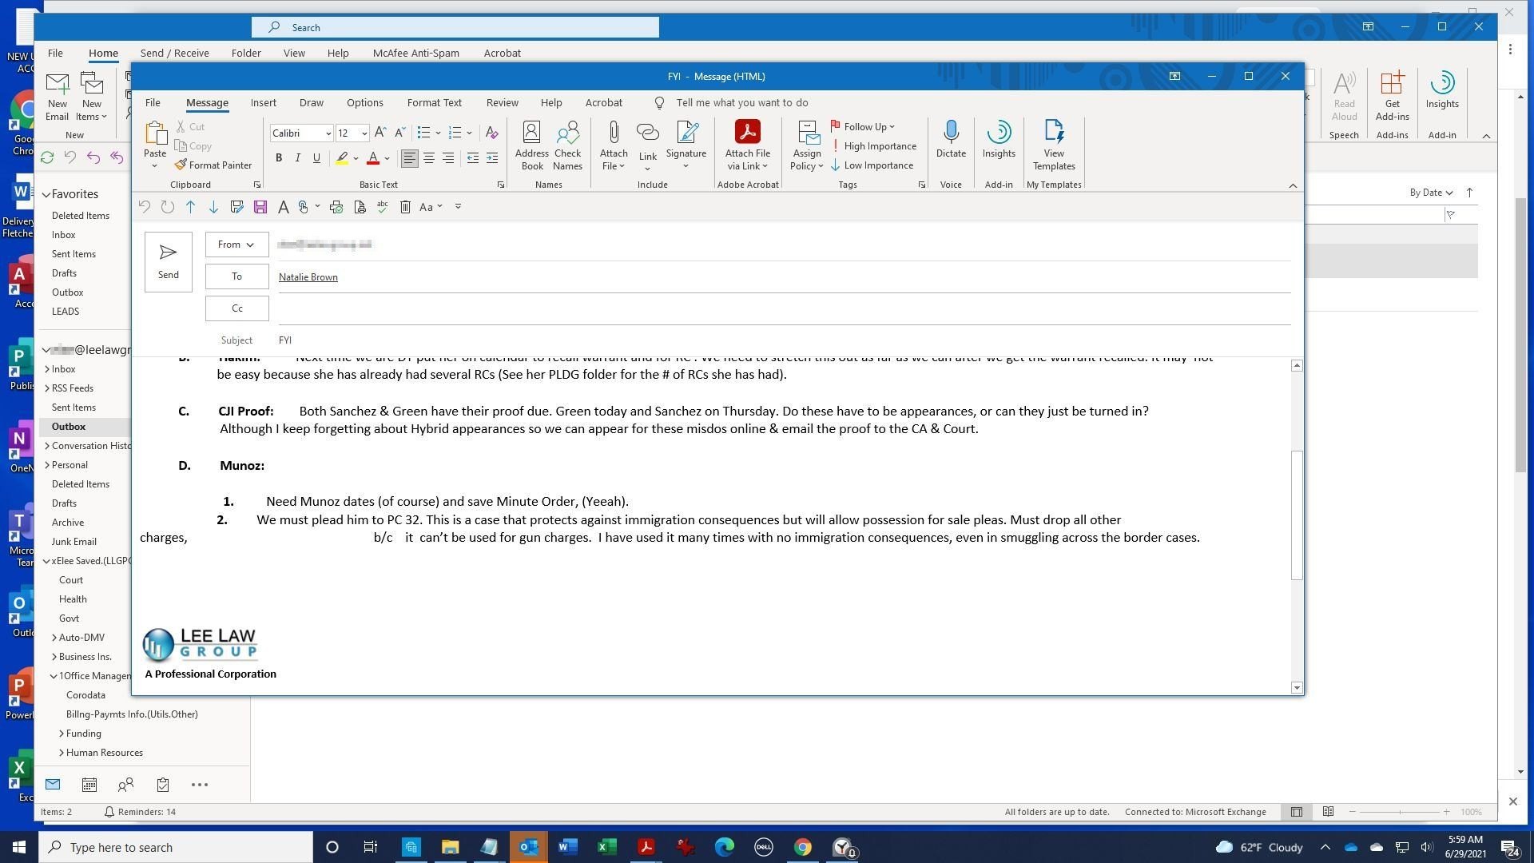Expand the Personal folder
The width and height of the screenshot is (1534, 863).
47,465
